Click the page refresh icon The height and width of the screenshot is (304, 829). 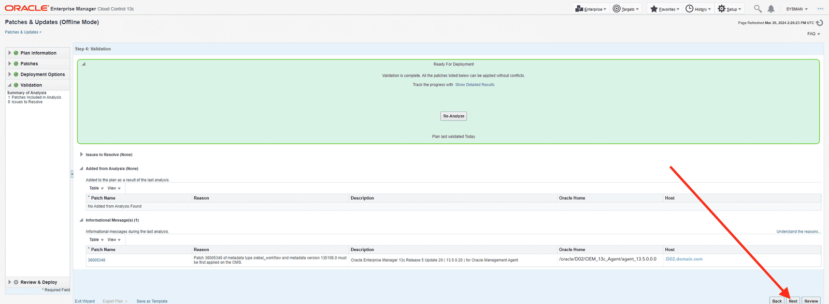click(820, 23)
